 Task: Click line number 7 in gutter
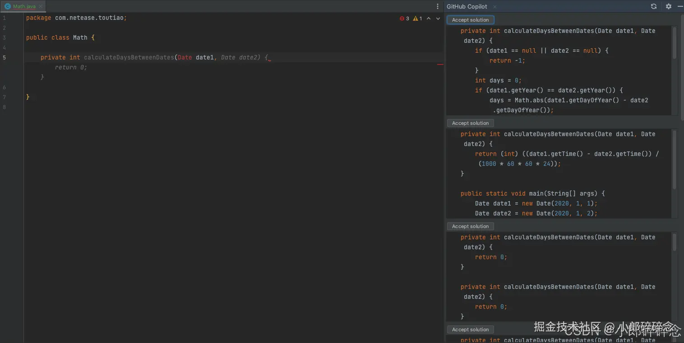point(4,97)
